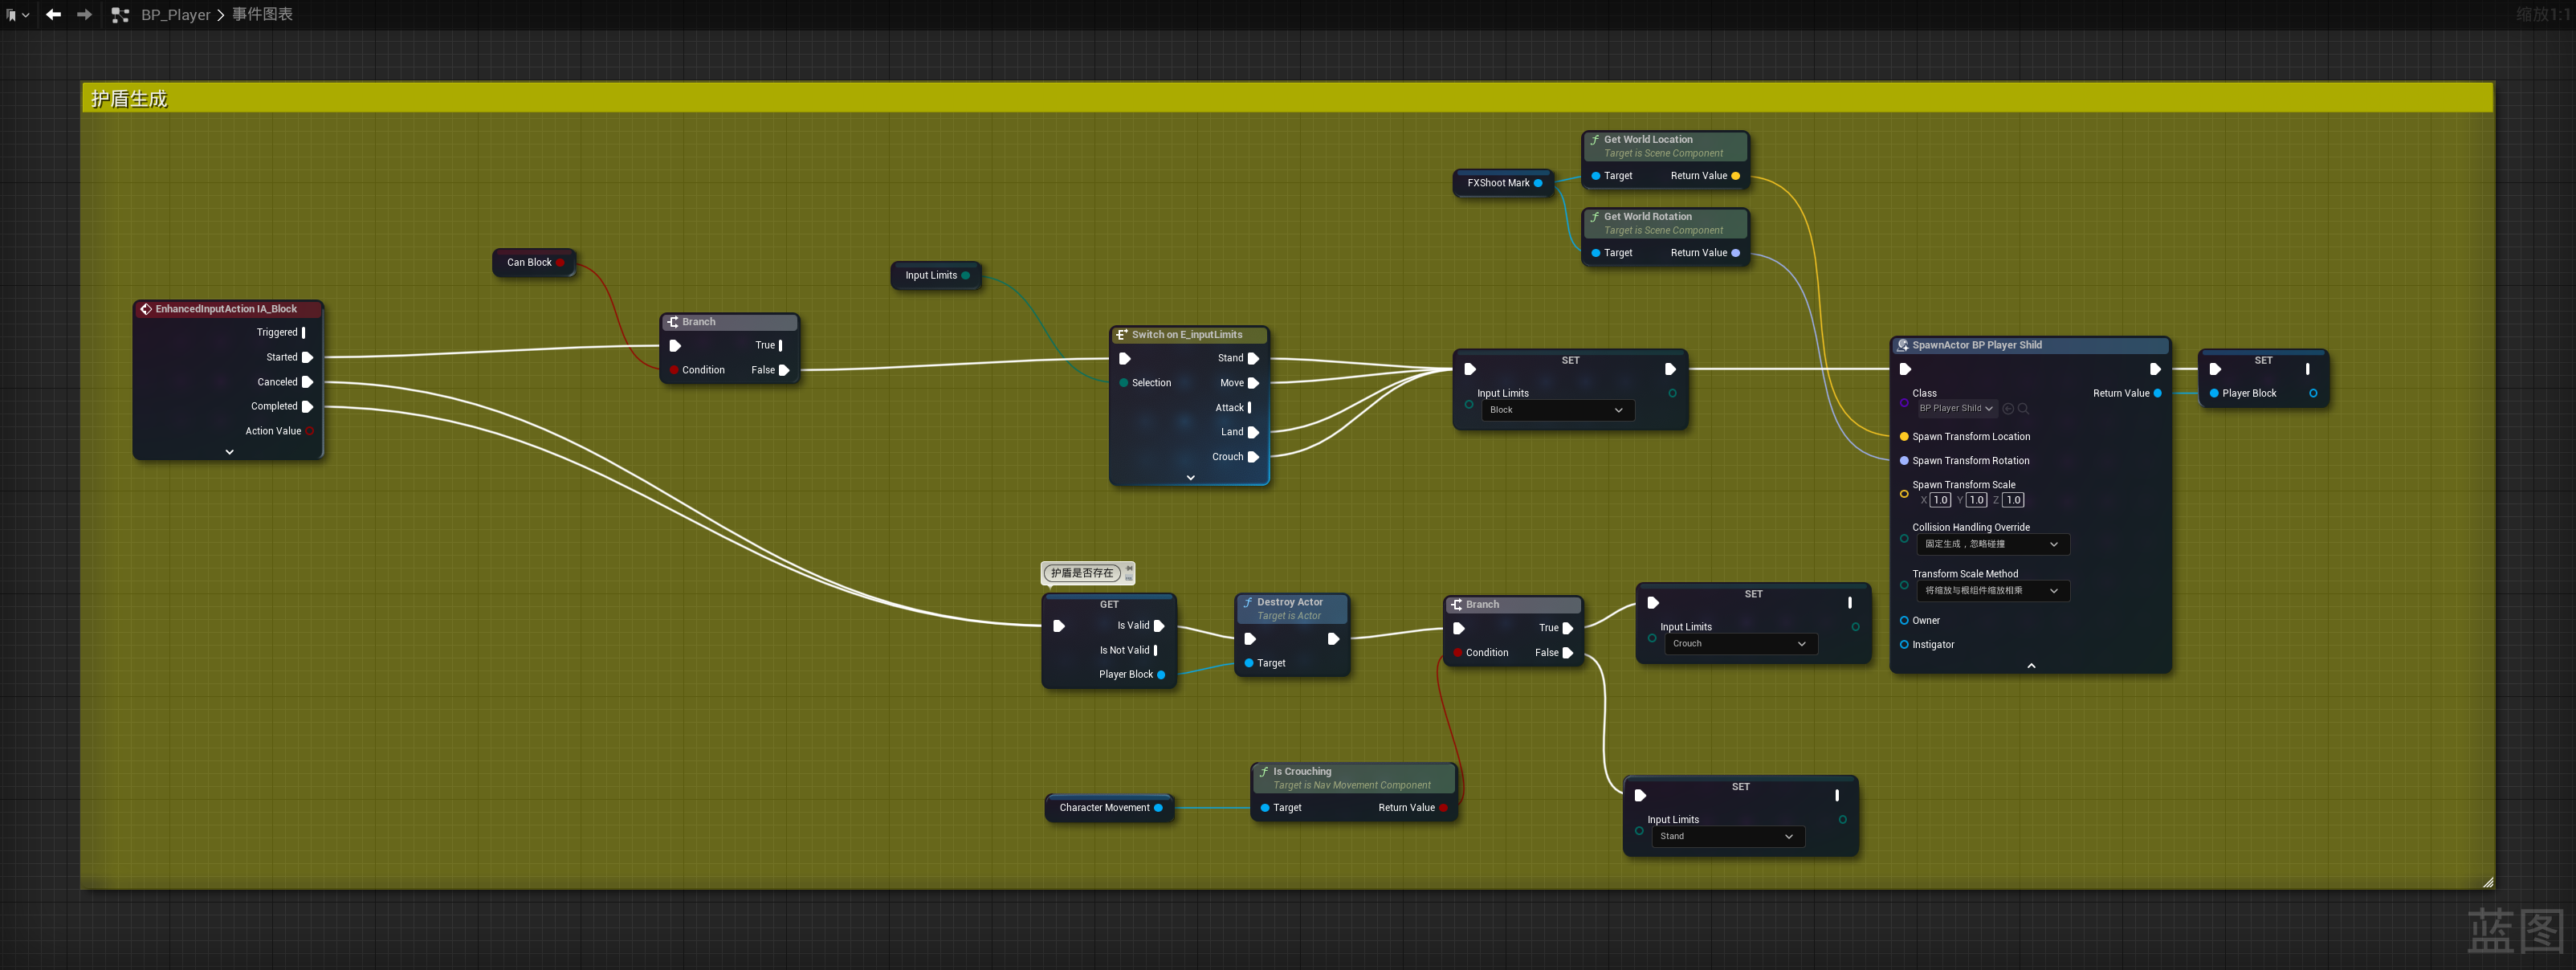Screen dimensions: 2576x970
Task: Click the SpawnActor node header icon
Action: click(x=1903, y=345)
